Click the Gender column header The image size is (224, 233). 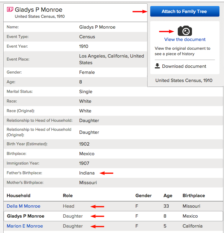143,196
